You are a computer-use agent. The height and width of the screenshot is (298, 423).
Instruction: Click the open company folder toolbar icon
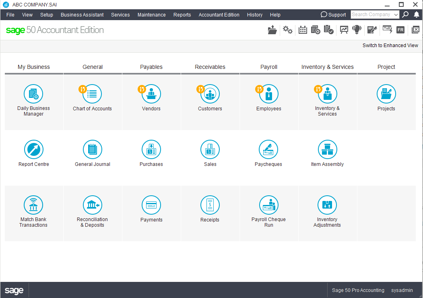coord(272,30)
